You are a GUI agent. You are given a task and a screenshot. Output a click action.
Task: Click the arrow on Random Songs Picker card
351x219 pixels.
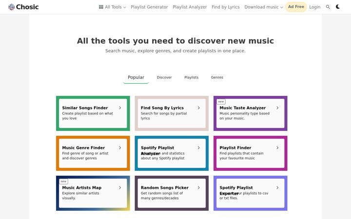click(199, 188)
